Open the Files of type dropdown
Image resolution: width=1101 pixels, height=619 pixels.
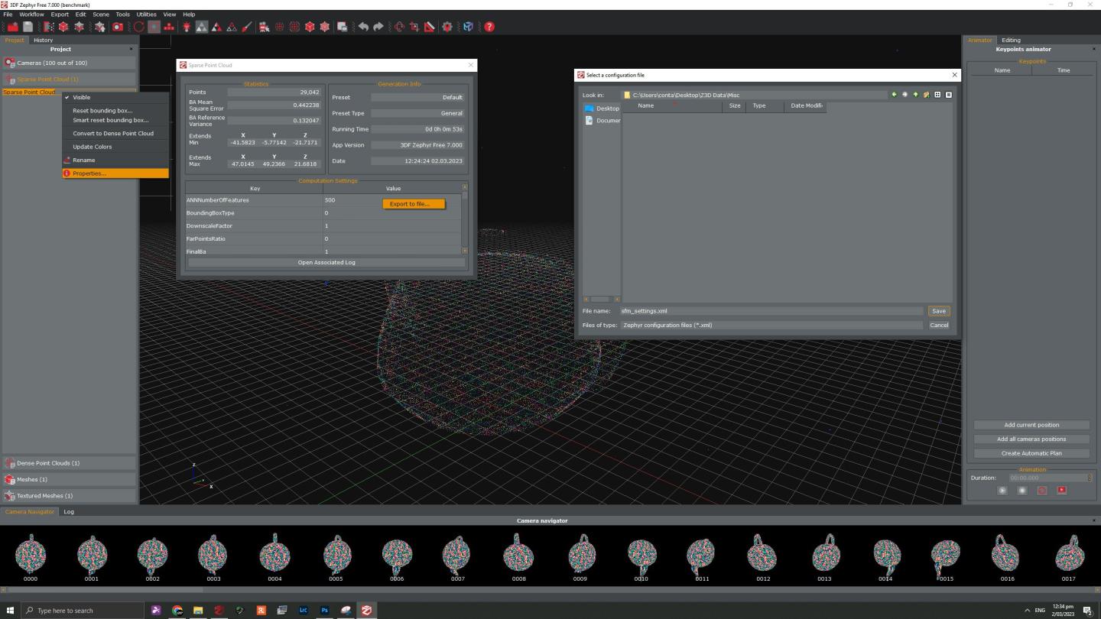tap(771, 325)
